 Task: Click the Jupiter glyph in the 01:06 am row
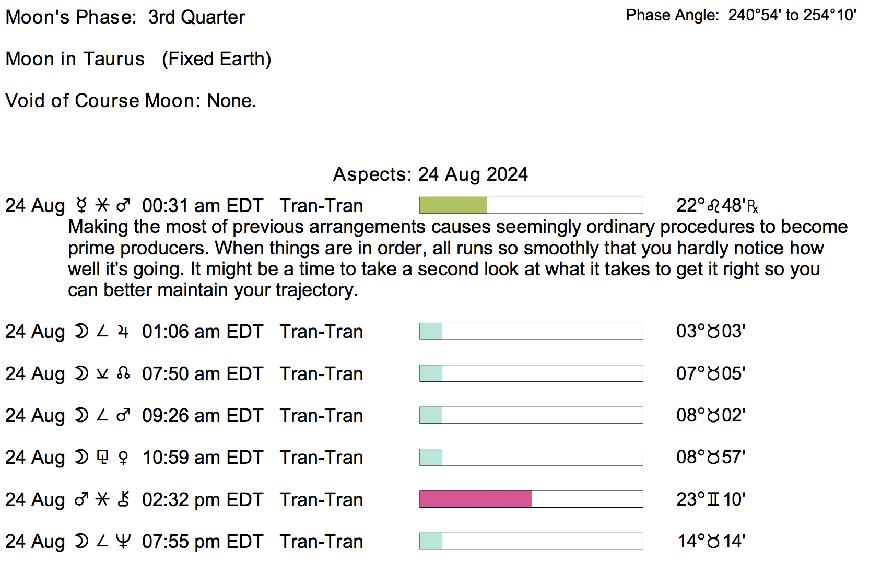pos(123,331)
